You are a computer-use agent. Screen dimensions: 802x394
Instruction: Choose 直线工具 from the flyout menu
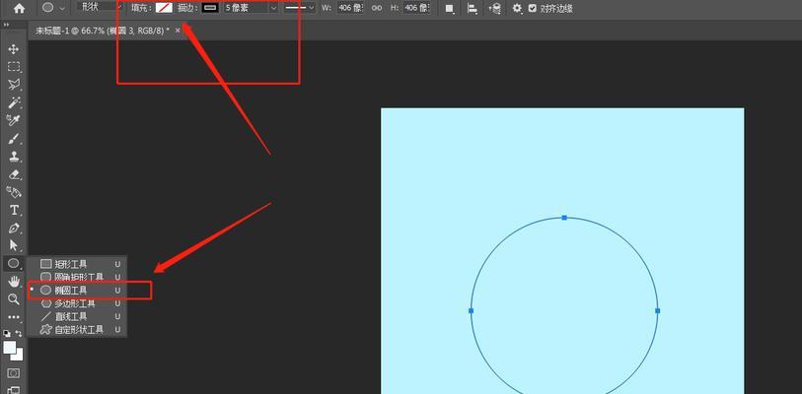[x=77, y=316]
